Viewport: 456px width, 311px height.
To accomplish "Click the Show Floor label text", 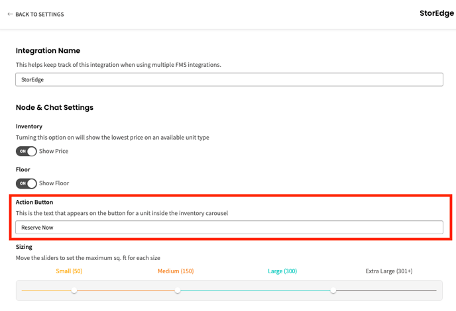I will pos(54,183).
